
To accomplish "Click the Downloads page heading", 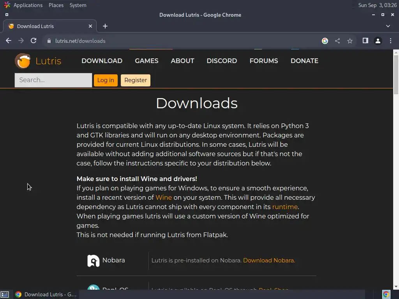I will pyautogui.click(x=197, y=103).
